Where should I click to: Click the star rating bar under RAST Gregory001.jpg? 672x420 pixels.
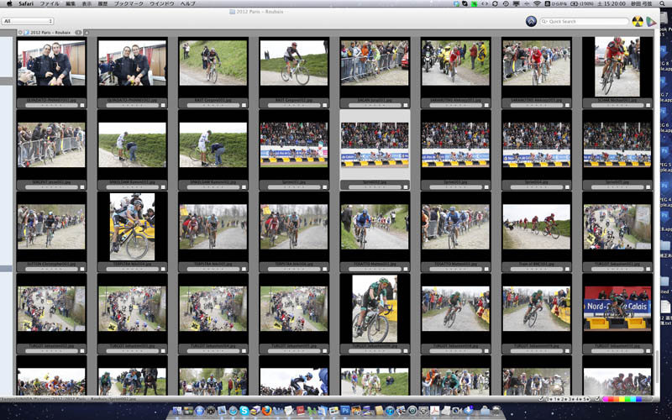point(213,106)
